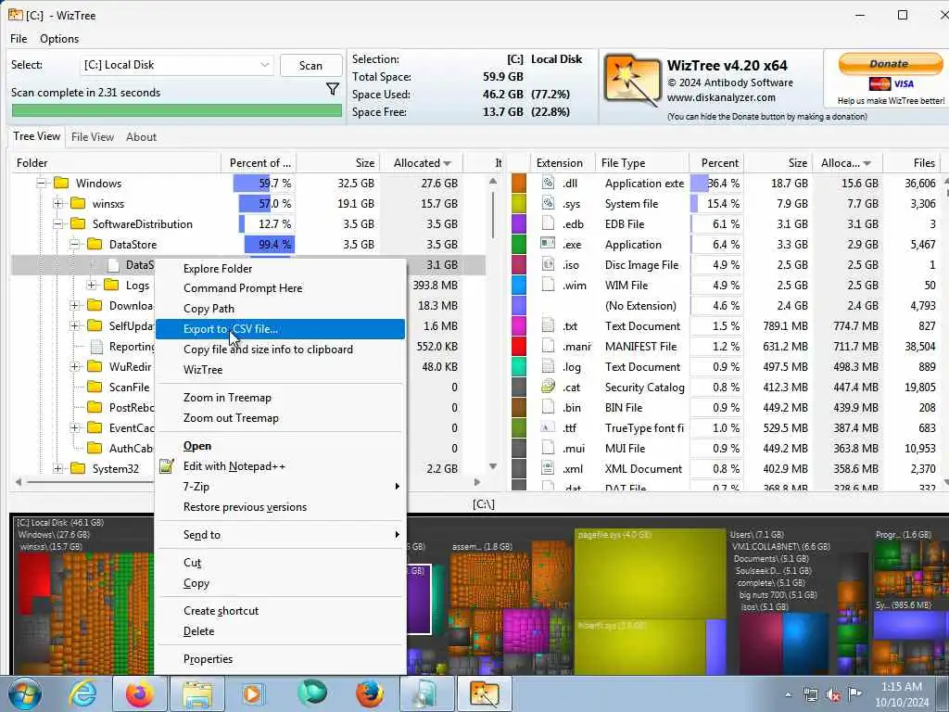This screenshot has height=712, width=949.
Task: Switch to the File View tab
Action: coord(93,137)
